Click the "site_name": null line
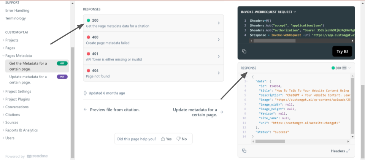 click(275, 118)
